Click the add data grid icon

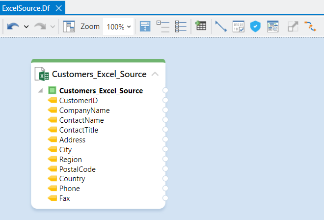click(x=200, y=27)
